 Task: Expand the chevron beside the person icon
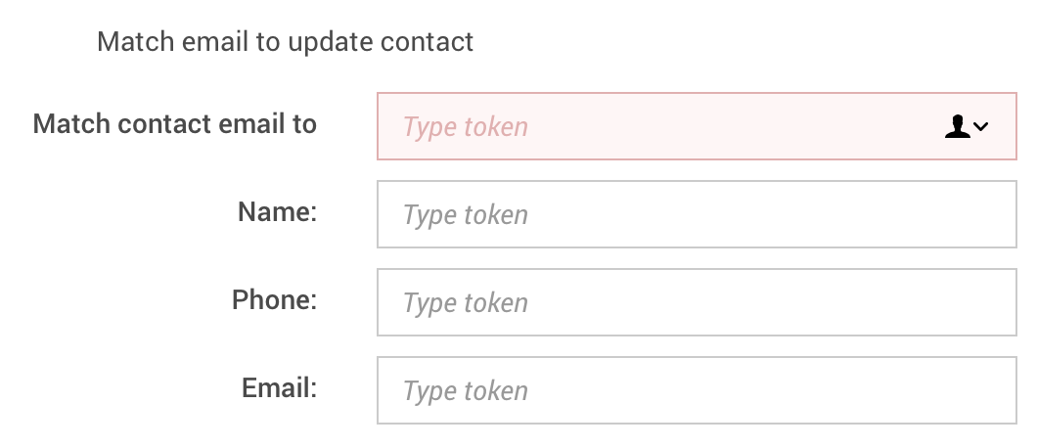tap(981, 126)
